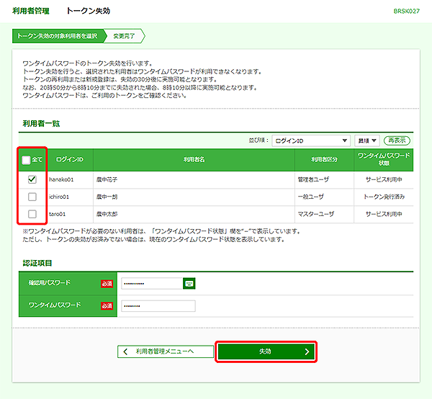Focus the ワンタイムパスワード input field
Image resolution: width=432 pixels, height=399 pixels.
[x=158, y=306]
